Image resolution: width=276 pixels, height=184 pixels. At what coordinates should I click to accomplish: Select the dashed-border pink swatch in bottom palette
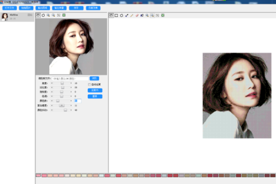point(38,175)
